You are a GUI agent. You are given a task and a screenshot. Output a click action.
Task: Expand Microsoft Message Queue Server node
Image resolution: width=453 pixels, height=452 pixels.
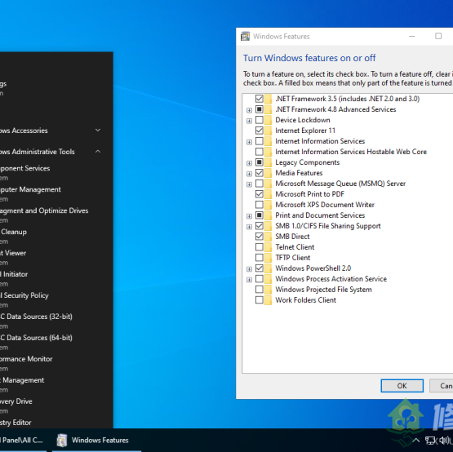click(249, 184)
